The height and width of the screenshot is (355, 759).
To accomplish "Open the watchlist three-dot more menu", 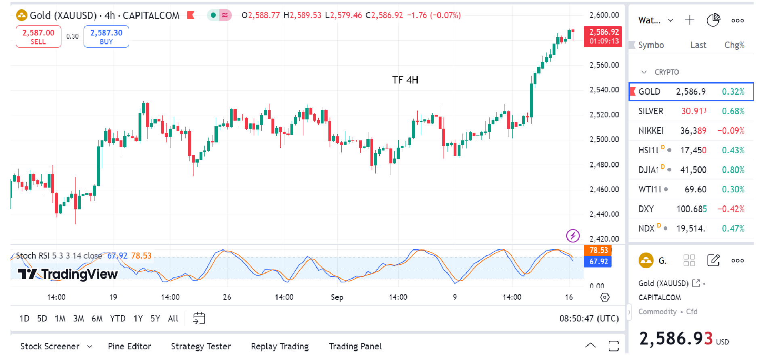I will pos(738,21).
